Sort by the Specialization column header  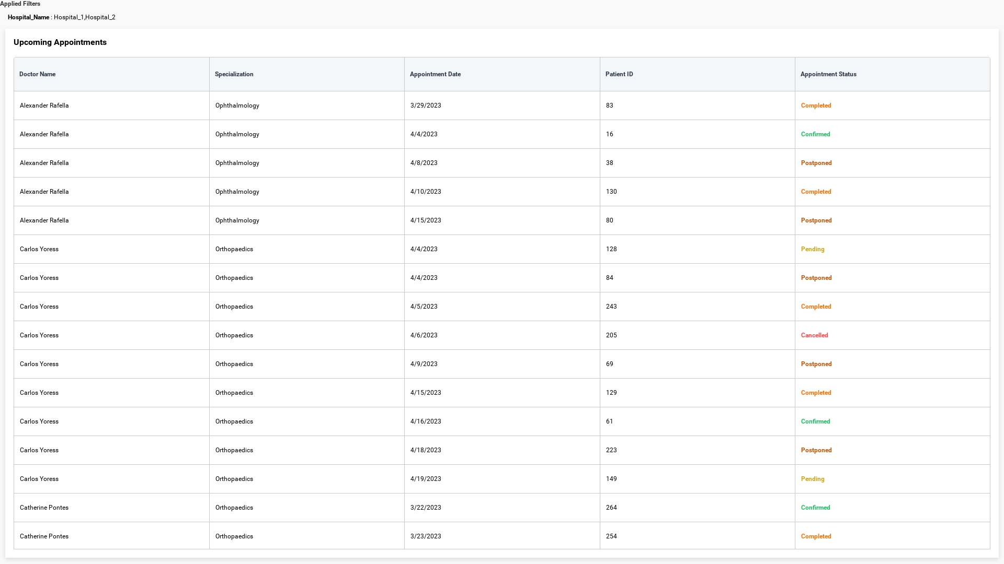[x=234, y=74]
